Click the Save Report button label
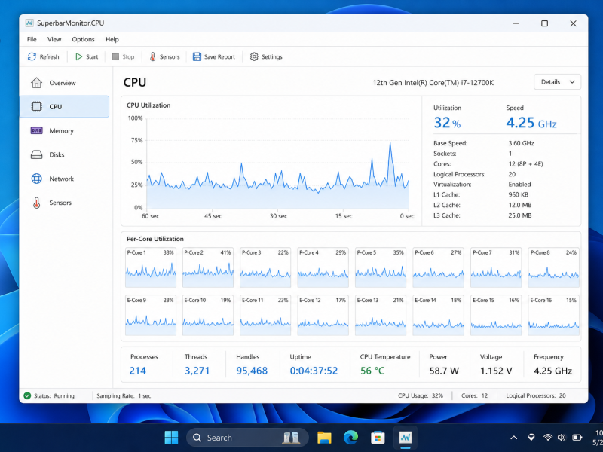Viewport: 603px width, 452px height. coord(219,57)
